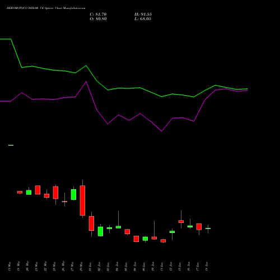This screenshot has height=280, width=280.
Task: Select the red candle for 21 May
Action: tap(38, 190)
